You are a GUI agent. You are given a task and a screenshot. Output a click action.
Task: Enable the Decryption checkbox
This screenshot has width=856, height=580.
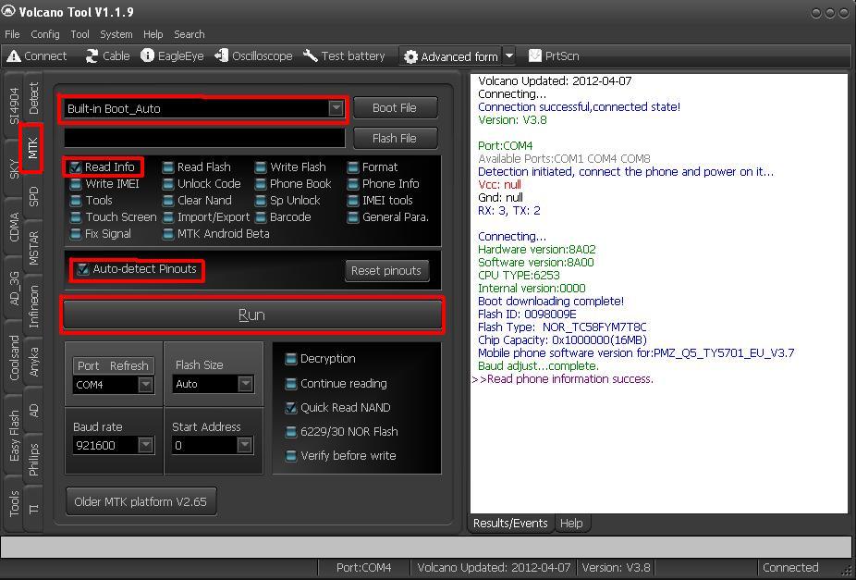(291, 359)
